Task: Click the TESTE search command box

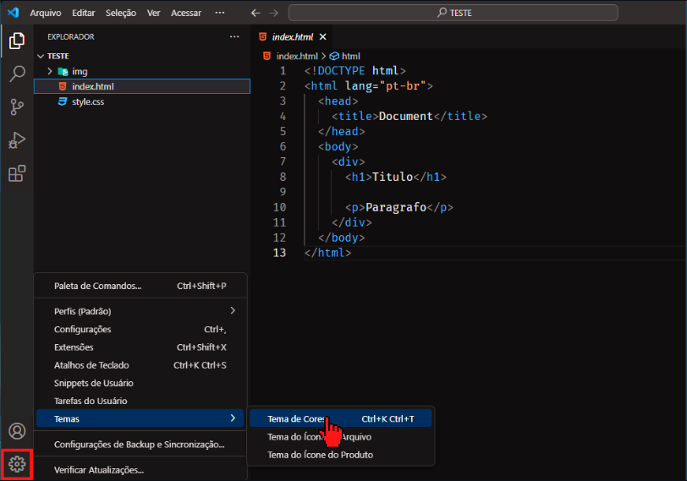Action: [x=453, y=13]
